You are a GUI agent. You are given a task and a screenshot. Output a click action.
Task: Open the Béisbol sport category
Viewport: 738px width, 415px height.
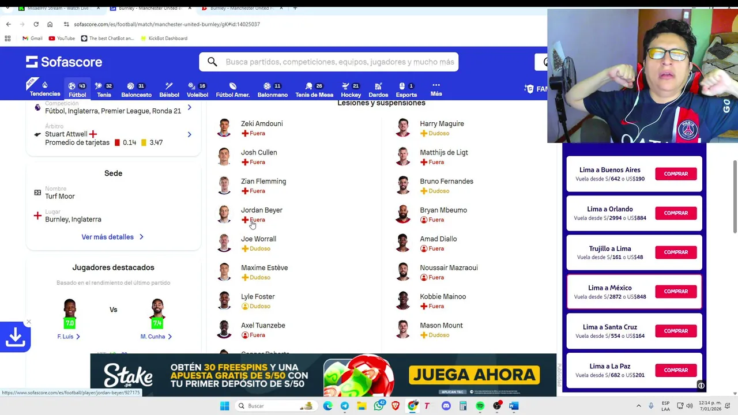point(169,89)
